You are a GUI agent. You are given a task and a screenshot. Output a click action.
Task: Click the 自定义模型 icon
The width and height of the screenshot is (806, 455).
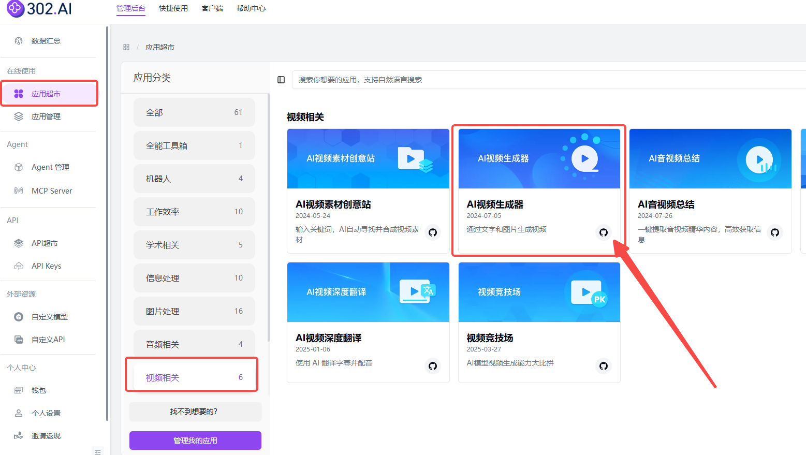(19, 317)
